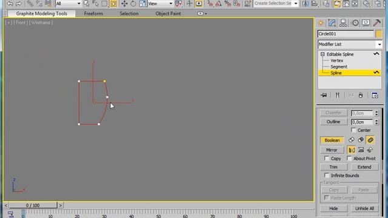Screen dimensions: 388x218
Task: Click the Configure Modifier Sets icon
Action: click(x=375, y=95)
